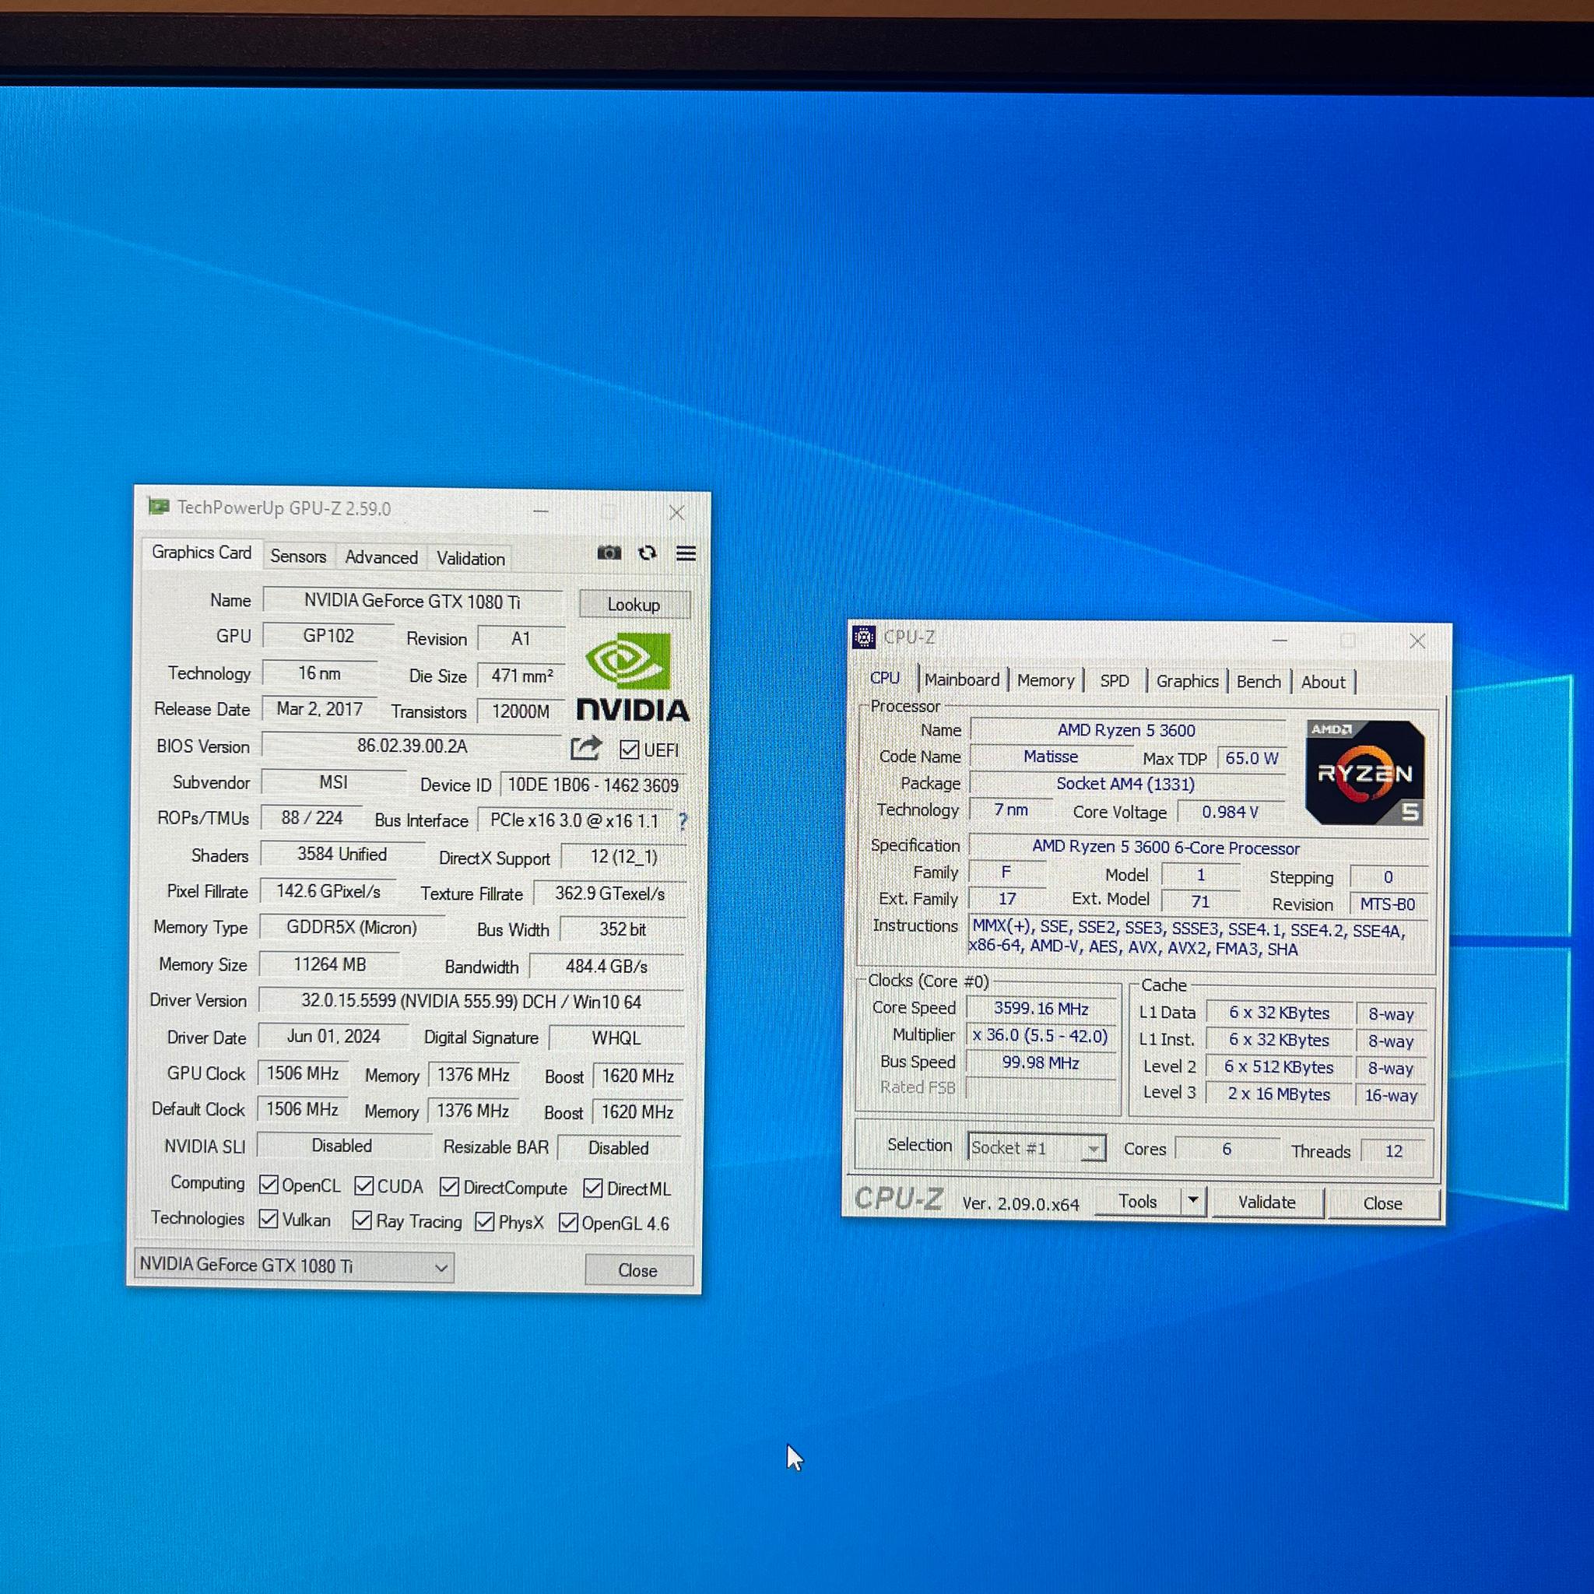Select the Graphics Card tab
This screenshot has height=1594, width=1594.
pos(202,552)
